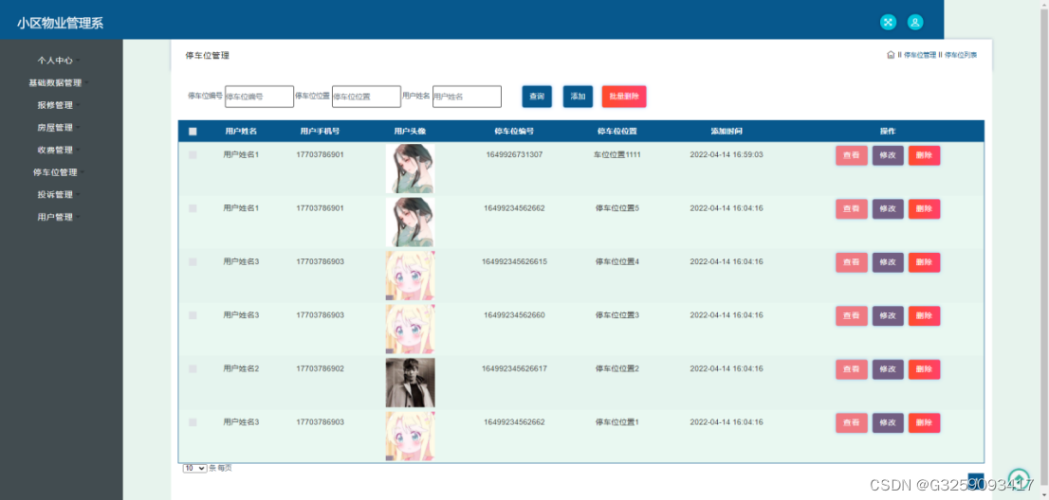Click 删除 for row 停车位位置1

point(924,422)
